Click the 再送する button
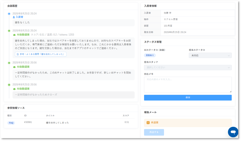This screenshot has height=141, width=241. click(154, 132)
